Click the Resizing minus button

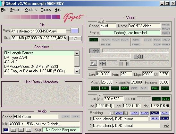pos(126,113)
